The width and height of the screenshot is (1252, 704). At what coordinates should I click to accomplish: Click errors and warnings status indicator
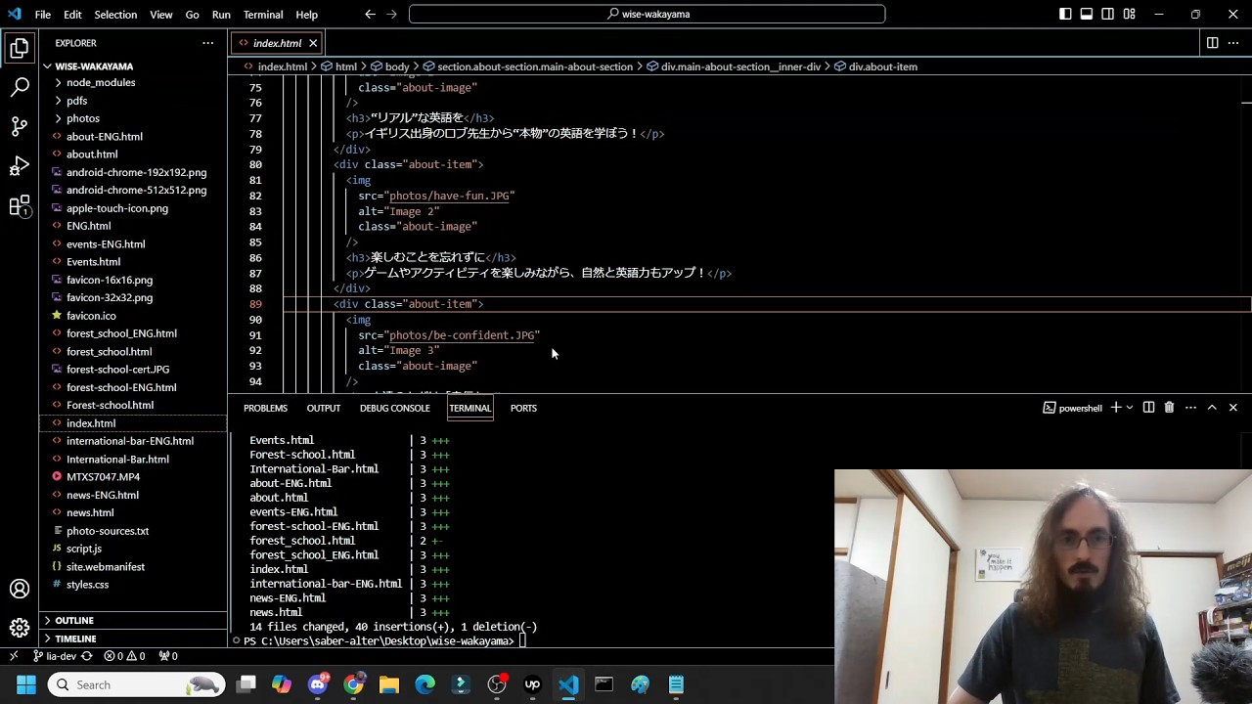point(124,656)
